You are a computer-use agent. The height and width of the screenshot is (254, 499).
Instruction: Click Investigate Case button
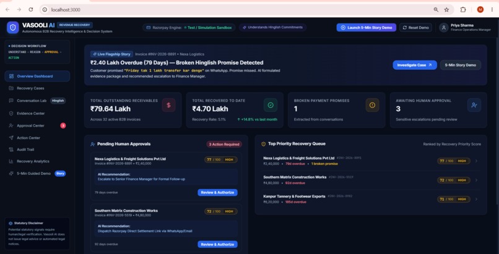tap(415, 65)
